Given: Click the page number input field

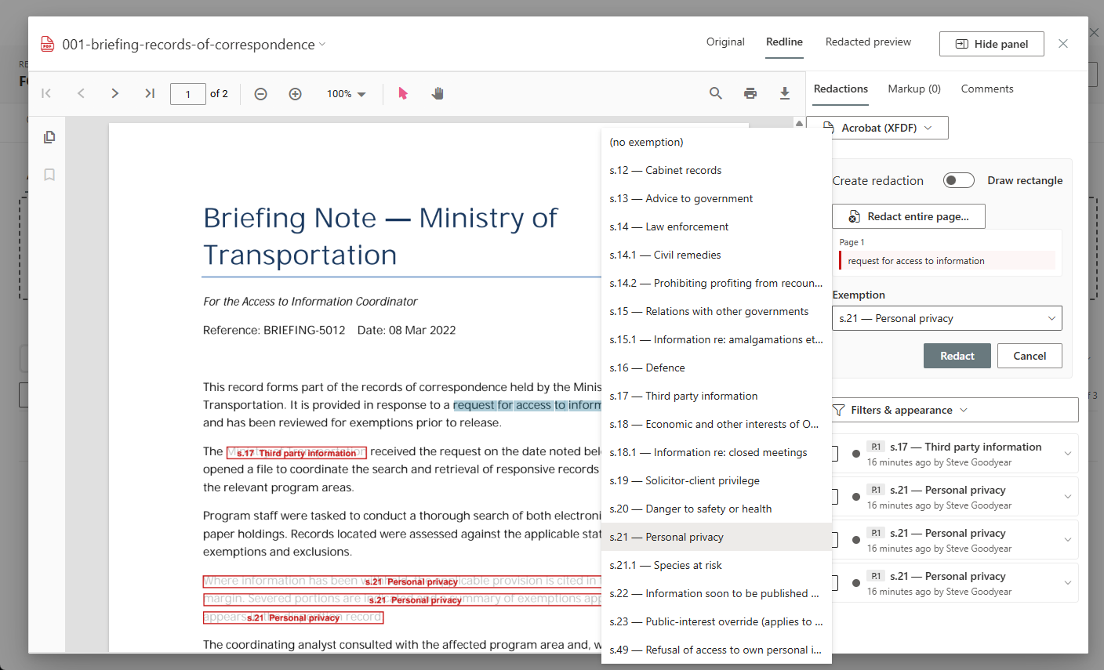Looking at the screenshot, I should [x=188, y=94].
